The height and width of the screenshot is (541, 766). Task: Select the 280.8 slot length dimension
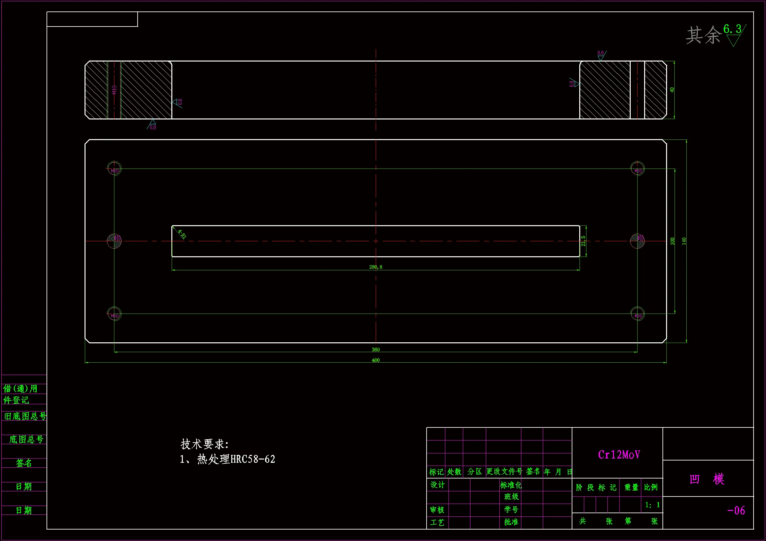click(376, 267)
